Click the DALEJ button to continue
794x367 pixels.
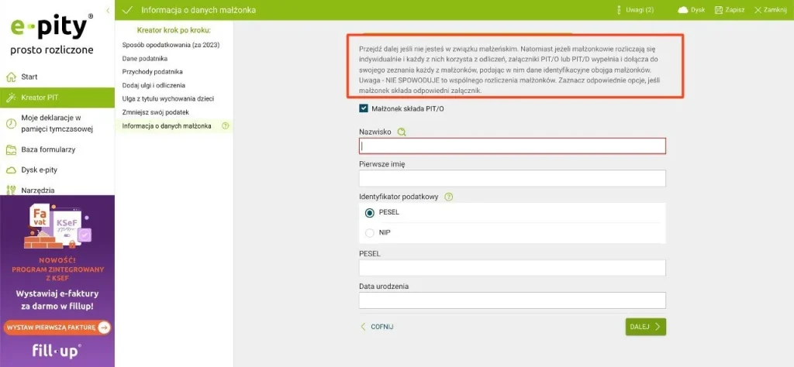pyautogui.click(x=645, y=327)
